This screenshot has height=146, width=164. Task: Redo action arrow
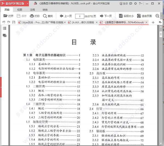9,22
